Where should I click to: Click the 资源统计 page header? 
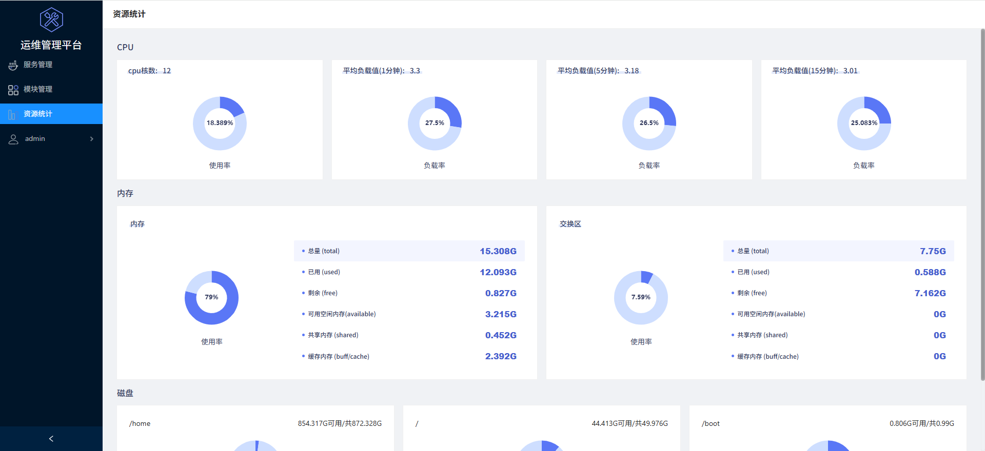(x=129, y=14)
